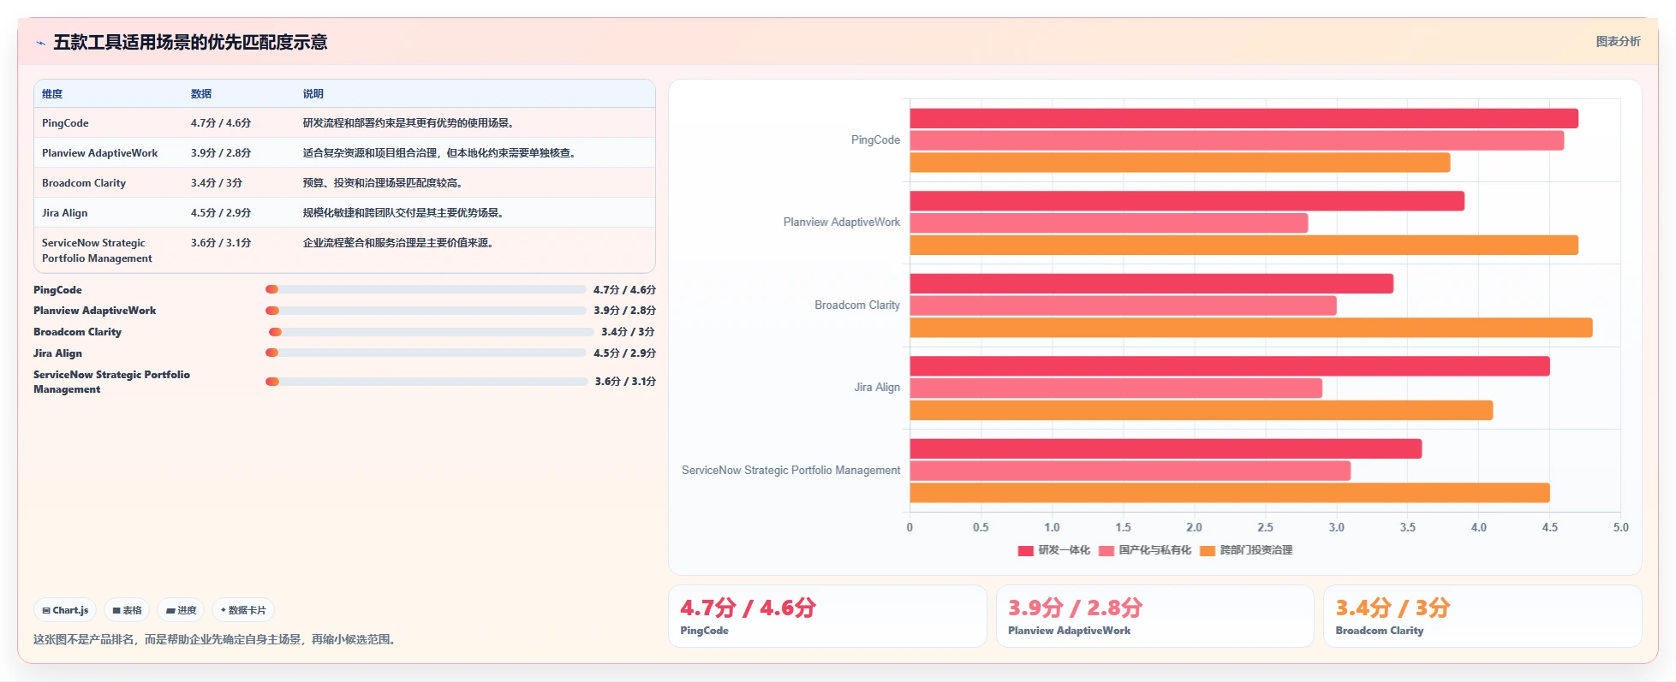Click the table description starting with 适合复杂资源
Viewport: 1676px width, 682px height.
(439, 153)
